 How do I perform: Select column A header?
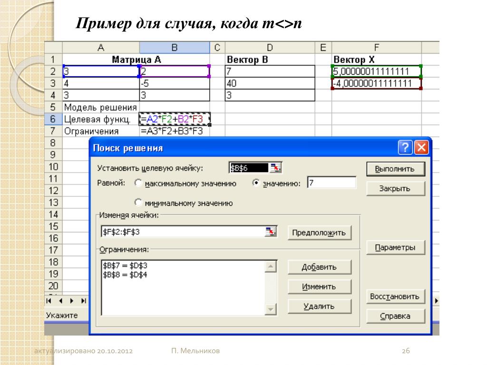(101, 48)
